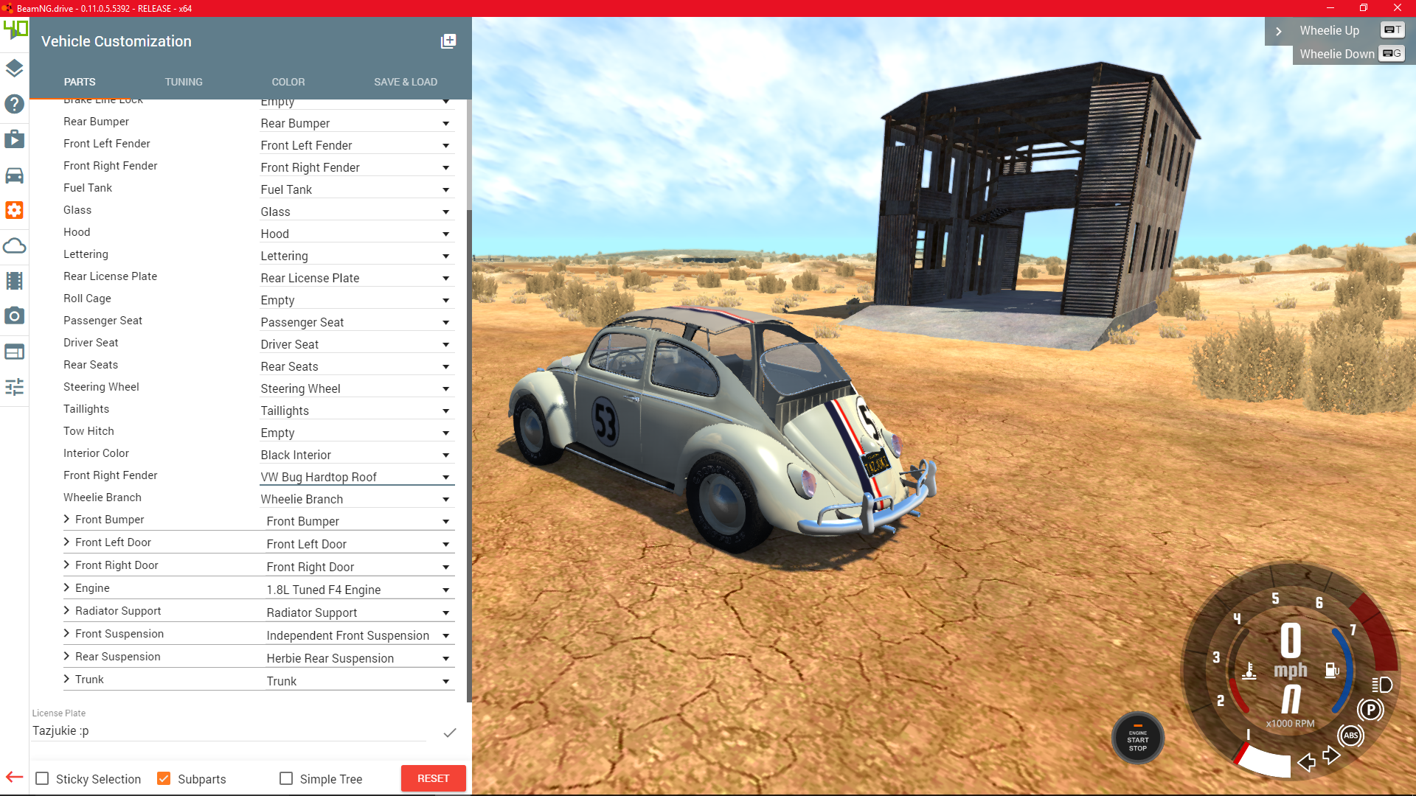Expand the Engine subparts tree
The width and height of the screenshot is (1416, 796).
coord(67,588)
